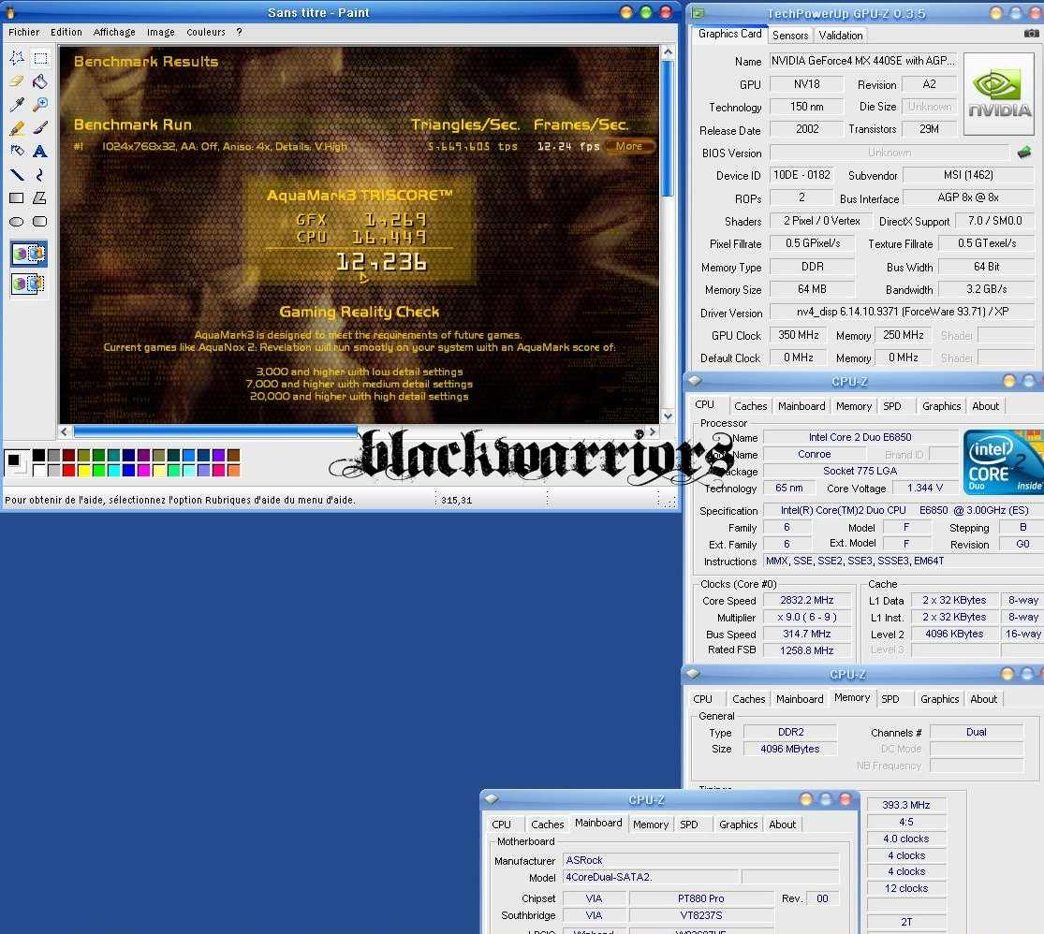The width and height of the screenshot is (1044, 934).
Task: Choose the Fill With Color bucket tool
Action: point(40,81)
